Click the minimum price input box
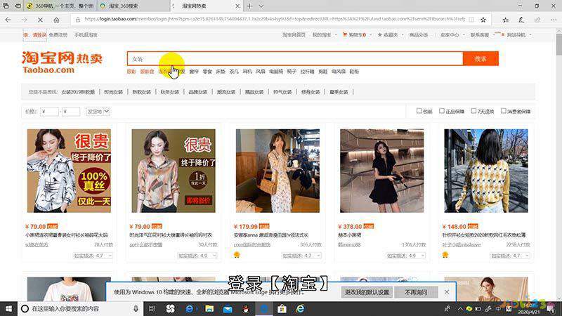Viewport: 562px width, 316px height. tap(49, 112)
